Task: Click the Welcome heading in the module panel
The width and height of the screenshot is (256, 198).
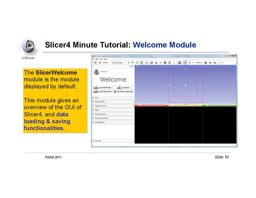Action: [113, 80]
